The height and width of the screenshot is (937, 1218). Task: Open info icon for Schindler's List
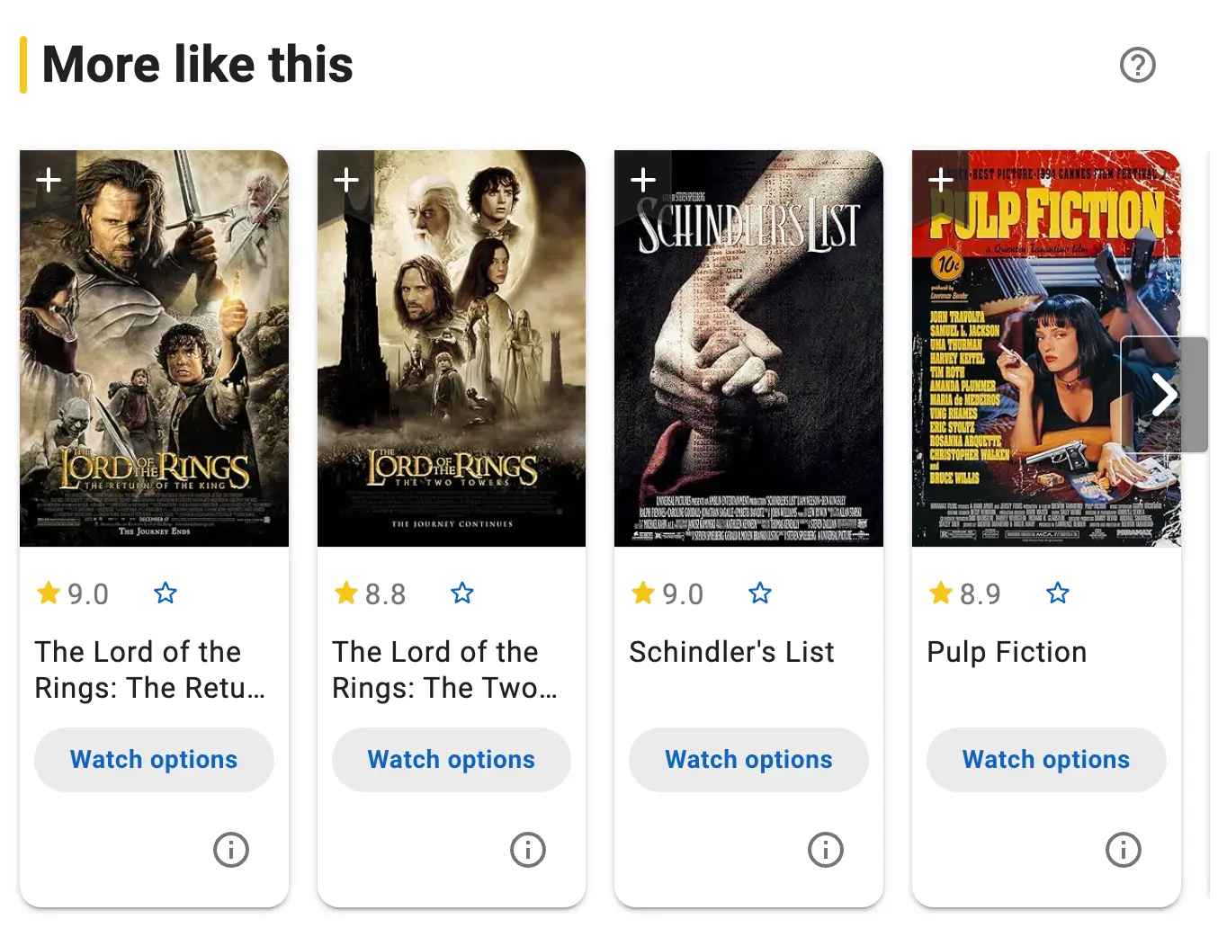coord(826,849)
